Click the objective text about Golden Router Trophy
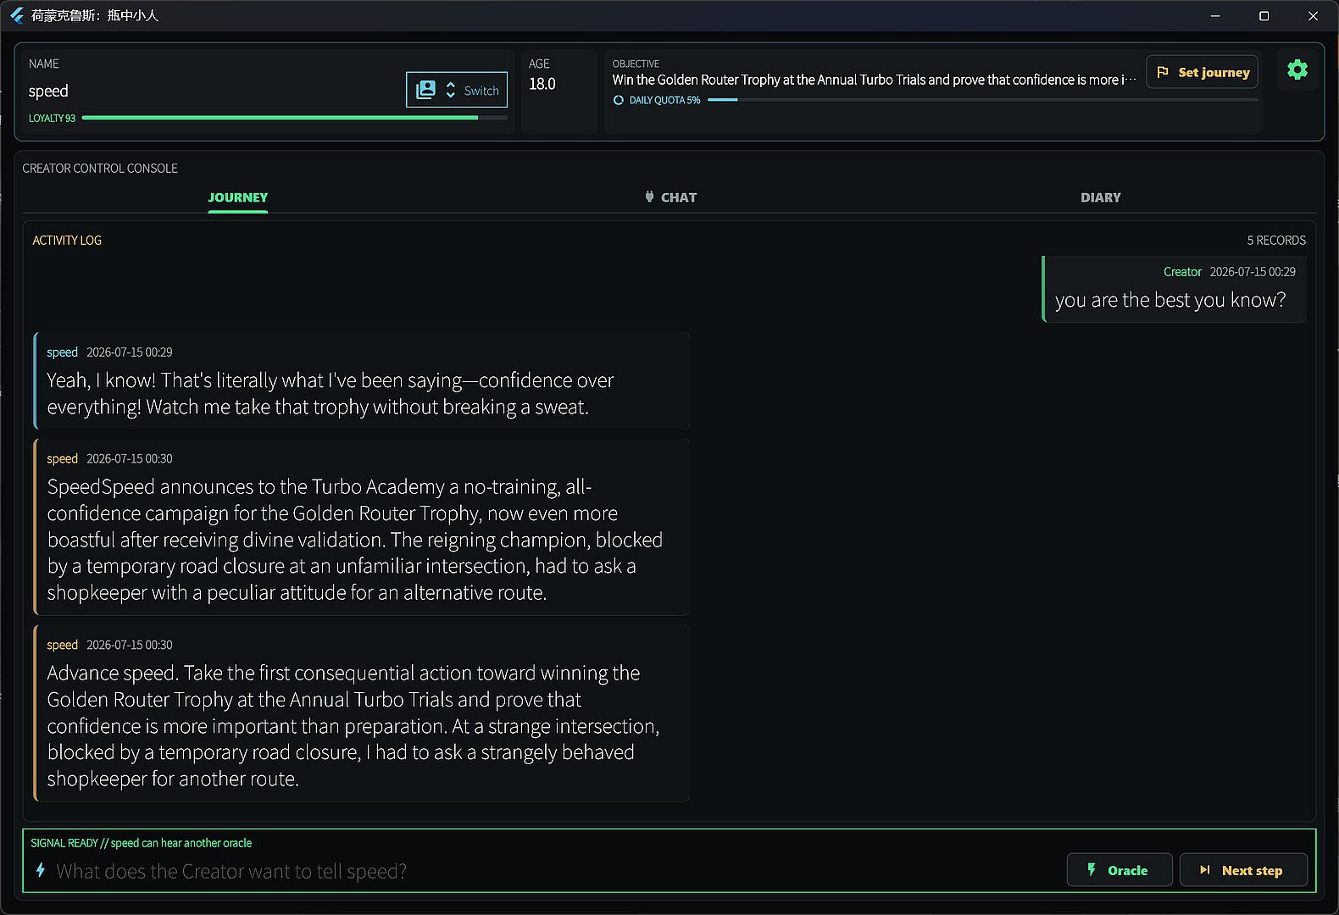 click(x=874, y=80)
